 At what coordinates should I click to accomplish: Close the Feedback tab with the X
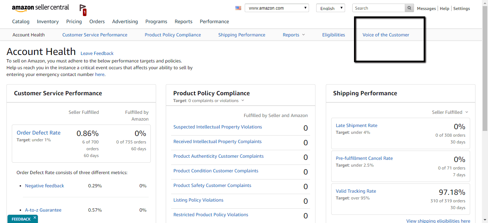click(x=35, y=217)
